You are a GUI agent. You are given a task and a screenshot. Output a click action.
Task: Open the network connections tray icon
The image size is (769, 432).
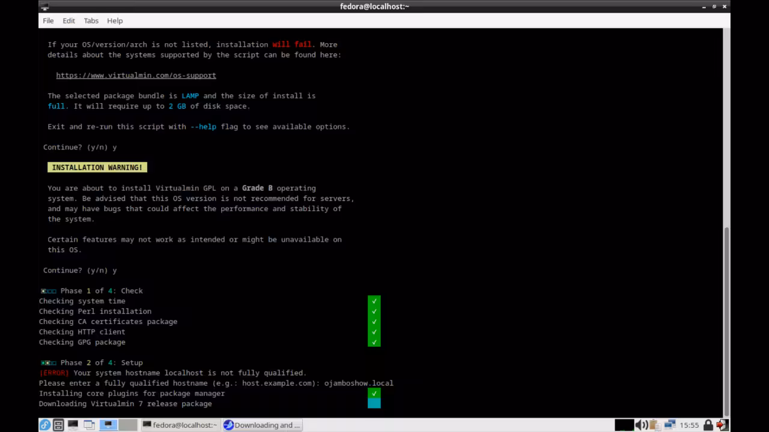pos(670,425)
